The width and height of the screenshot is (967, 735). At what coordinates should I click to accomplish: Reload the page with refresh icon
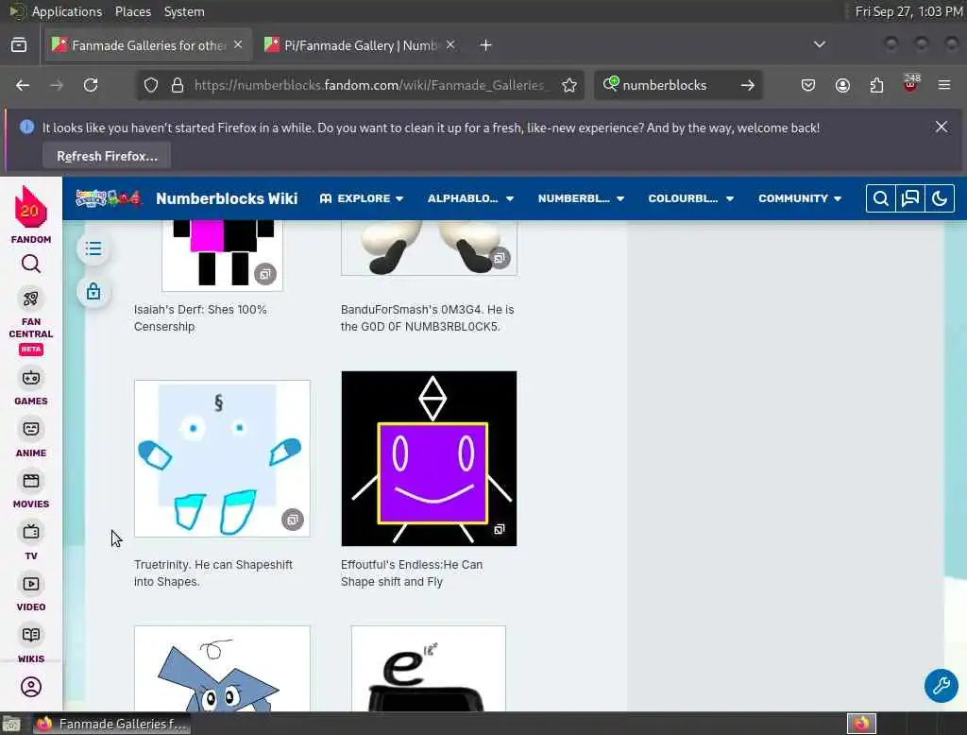91,85
